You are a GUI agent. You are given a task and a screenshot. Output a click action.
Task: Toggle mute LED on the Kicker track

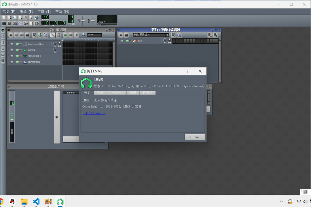(127, 41)
